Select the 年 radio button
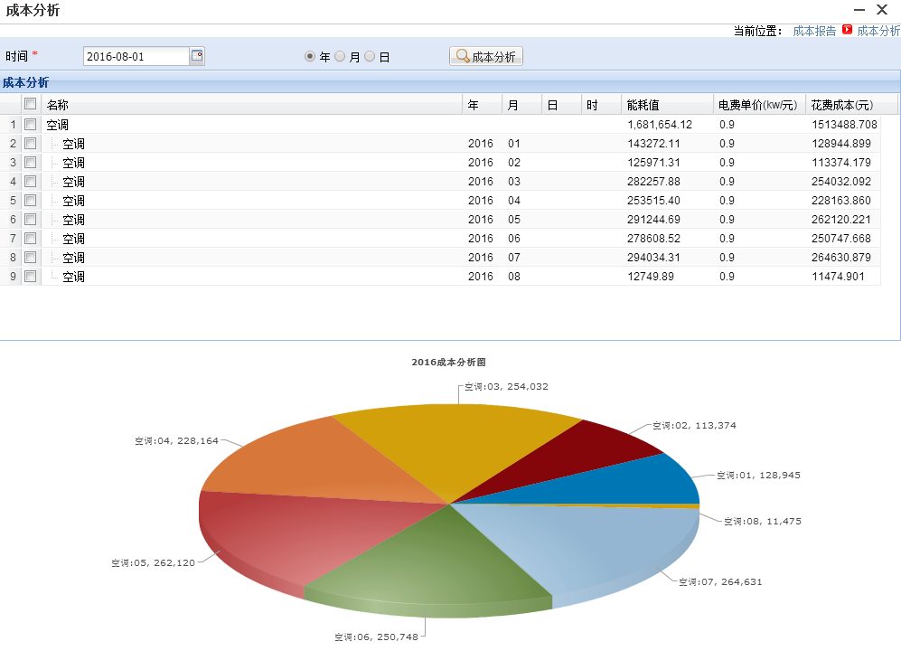 tap(310, 56)
